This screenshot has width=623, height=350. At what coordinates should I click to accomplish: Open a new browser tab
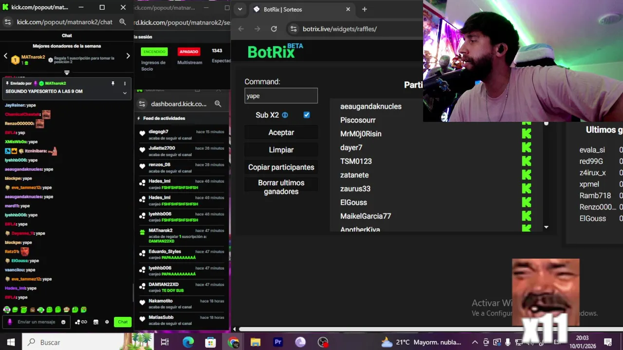365,9
